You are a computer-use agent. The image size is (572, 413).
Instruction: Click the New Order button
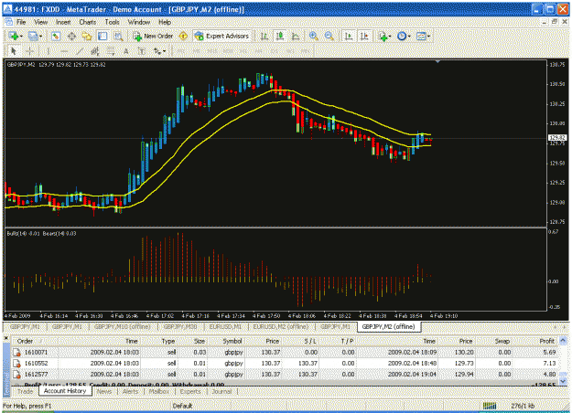click(x=153, y=36)
